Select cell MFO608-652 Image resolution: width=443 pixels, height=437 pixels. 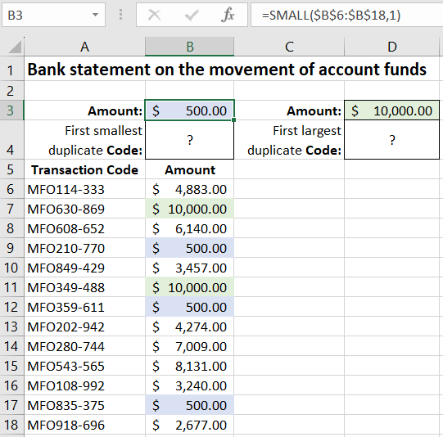(85, 228)
